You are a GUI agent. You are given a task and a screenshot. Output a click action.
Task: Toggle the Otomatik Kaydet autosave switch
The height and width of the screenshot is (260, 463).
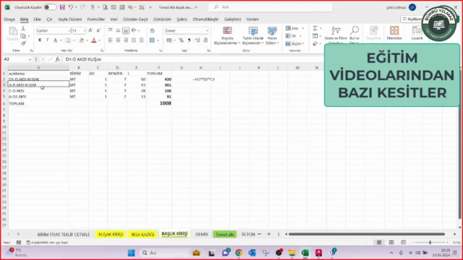pos(50,7)
